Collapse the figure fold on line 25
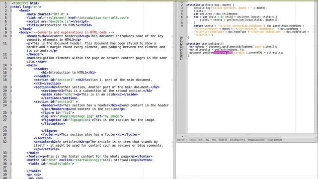The width and height of the screenshot is (318, 179). click(11, 113)
